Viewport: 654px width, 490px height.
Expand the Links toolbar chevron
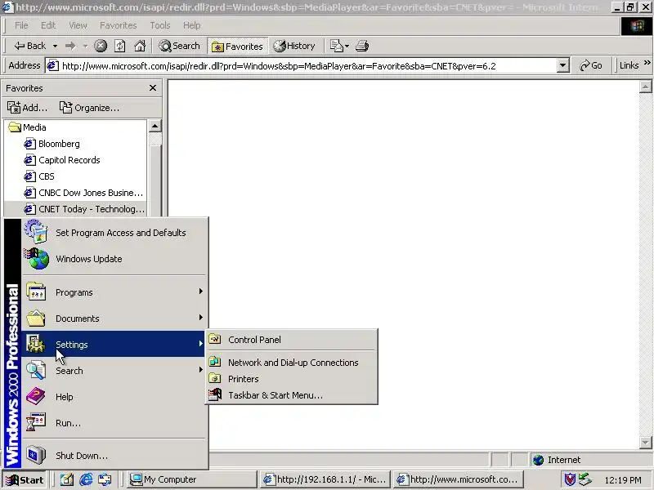click(x=647, y=64)
